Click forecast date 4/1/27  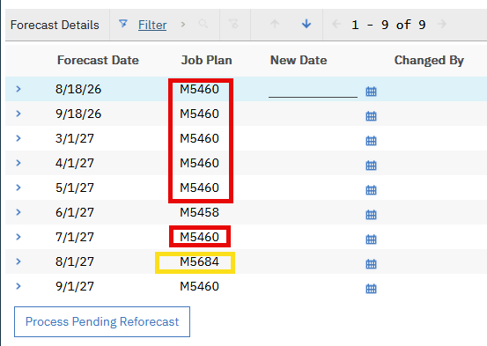(75, 163)
